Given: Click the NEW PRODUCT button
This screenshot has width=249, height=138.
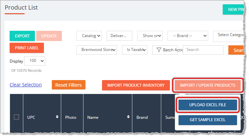Looking at the screenshot, I should pos(233,10).
